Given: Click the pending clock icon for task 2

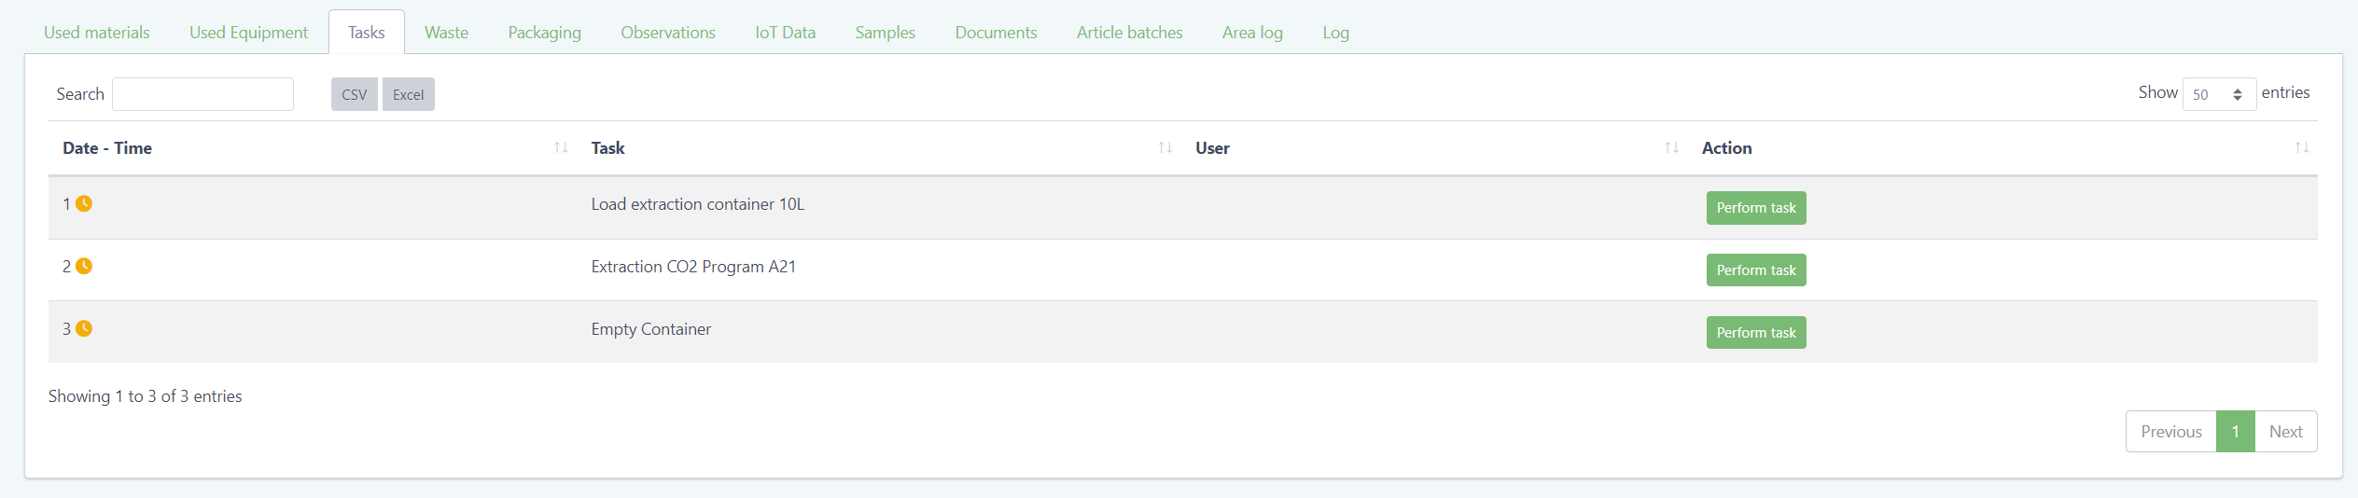Looking at the screenshot, I should coord(84,266).
